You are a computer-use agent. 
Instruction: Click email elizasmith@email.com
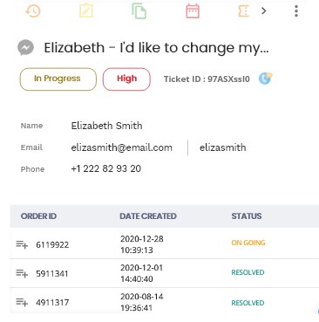tap(122, 147)
